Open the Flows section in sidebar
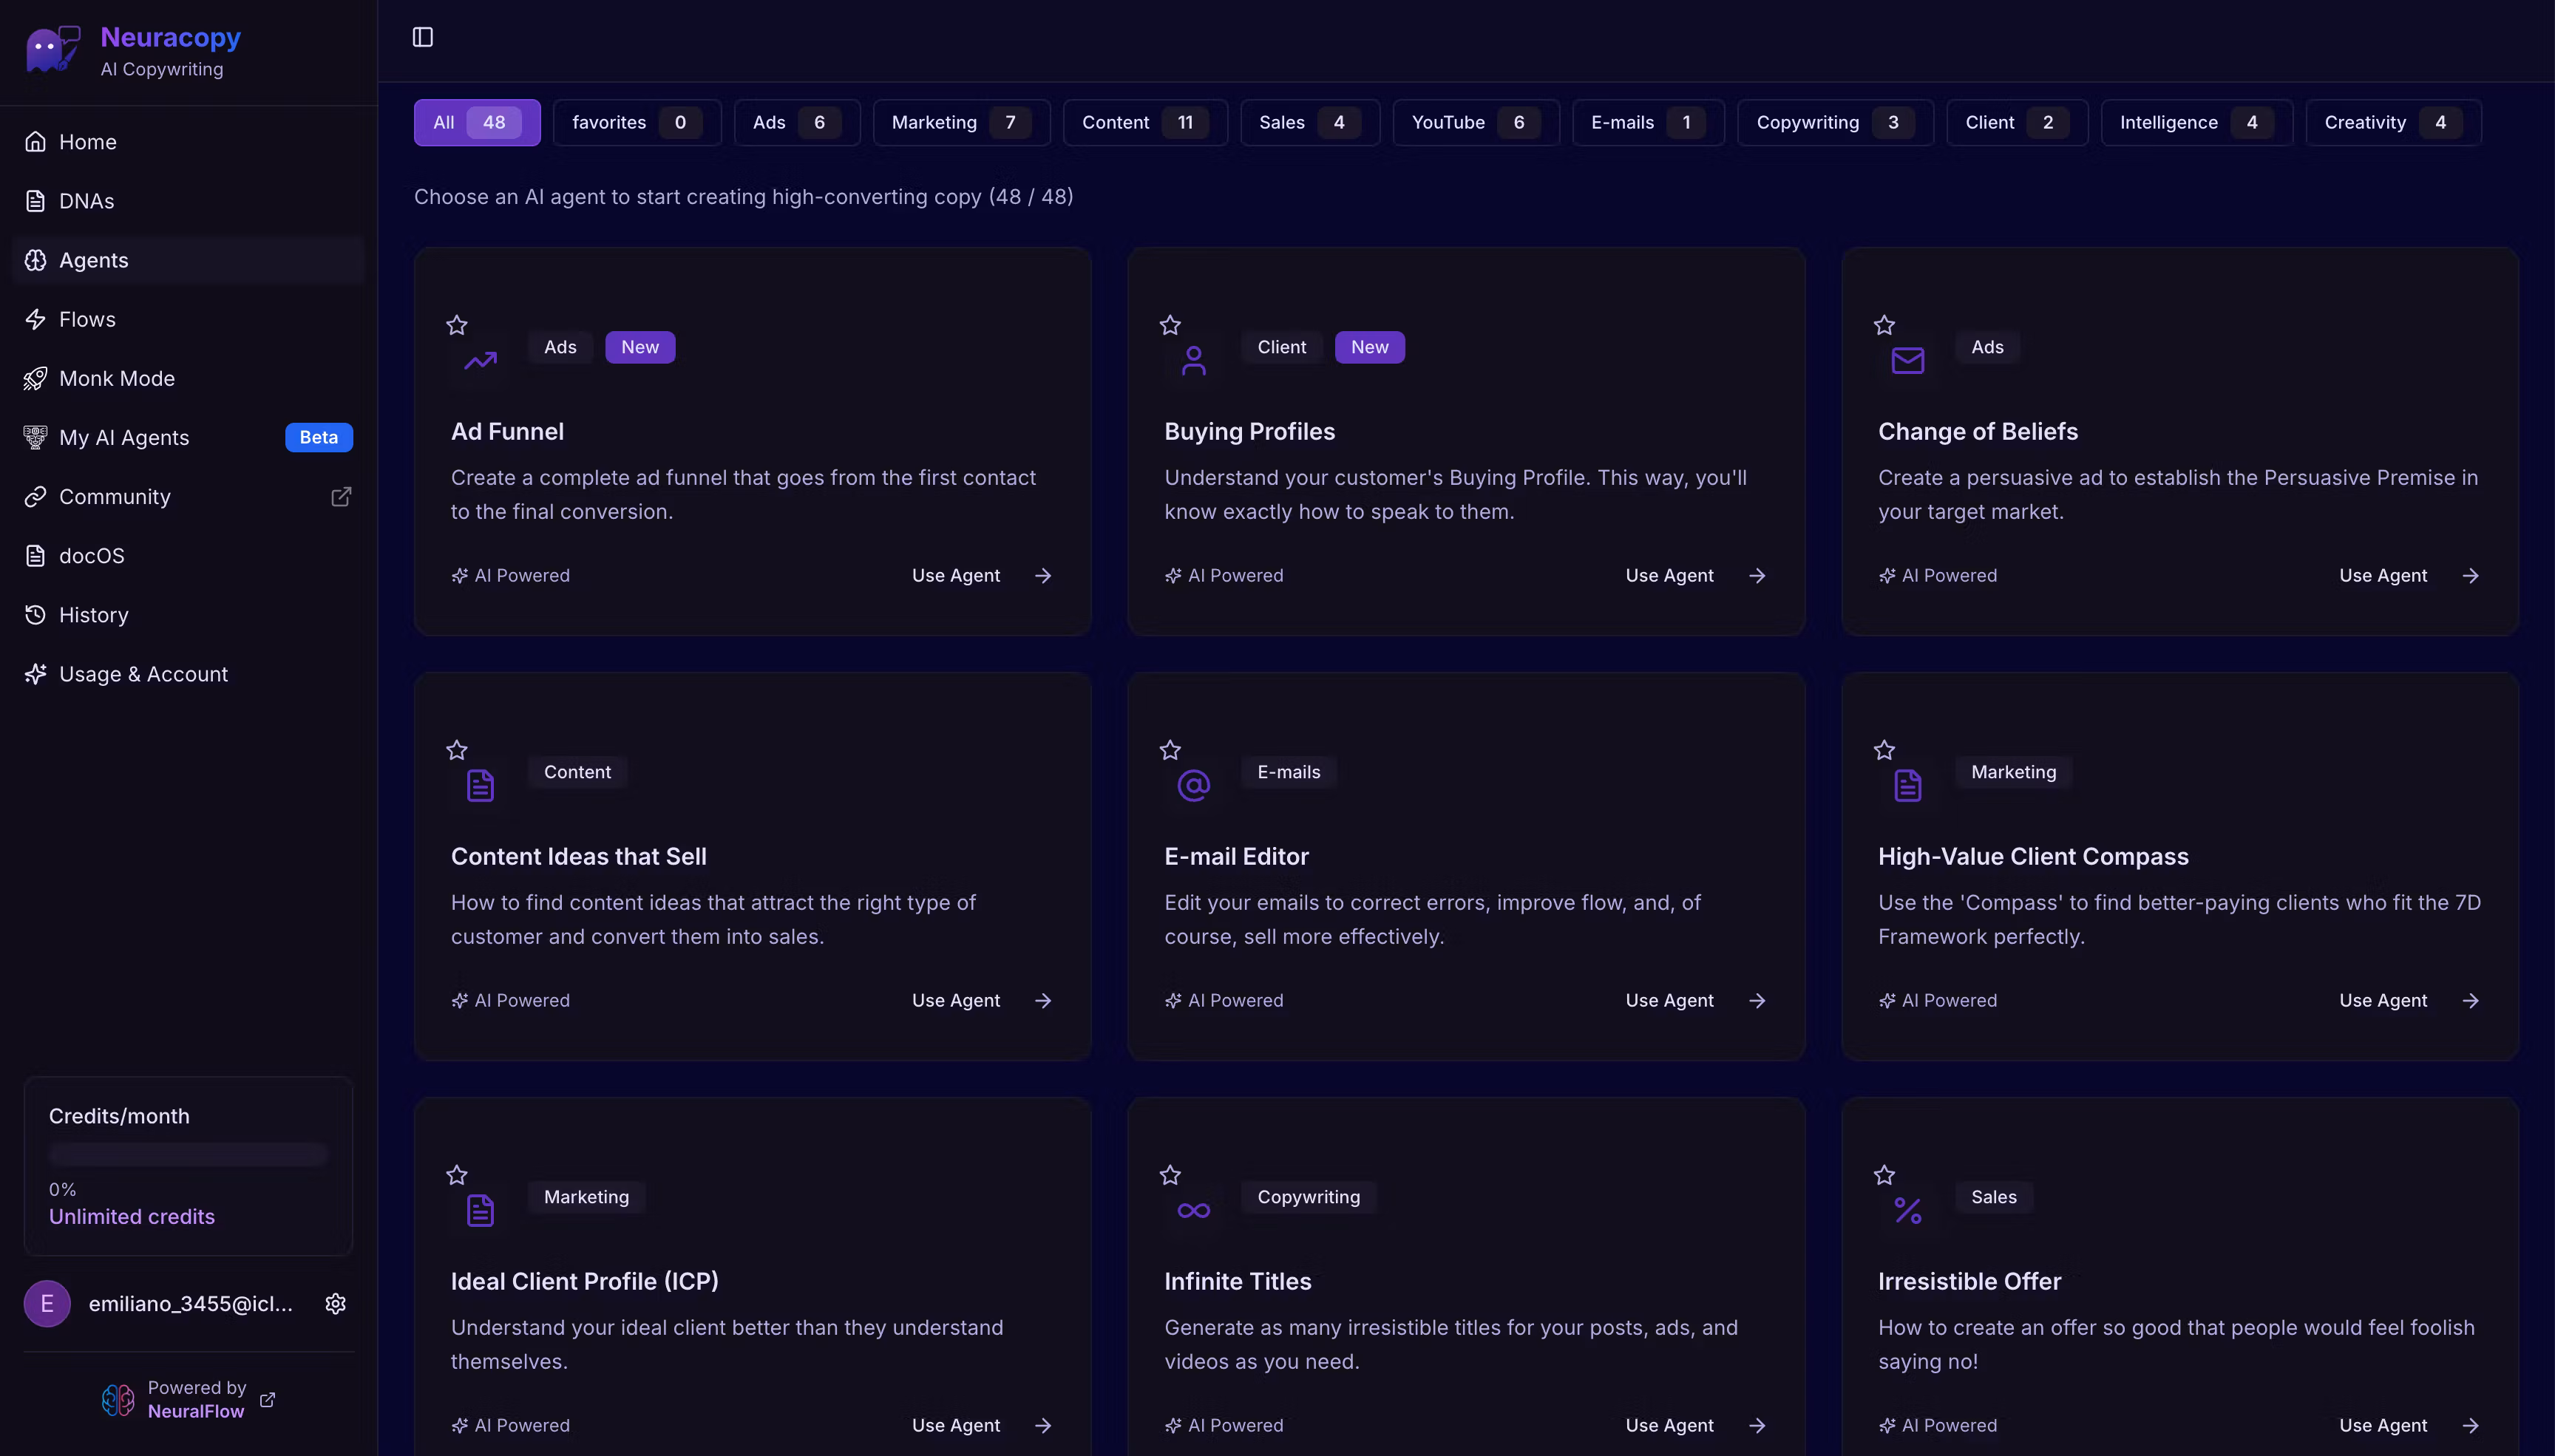This screenshot has width=2555, height=1456. pos(87,319)
